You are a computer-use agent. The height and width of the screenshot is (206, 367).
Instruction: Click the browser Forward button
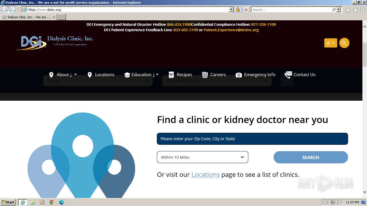tap(12, 9)
